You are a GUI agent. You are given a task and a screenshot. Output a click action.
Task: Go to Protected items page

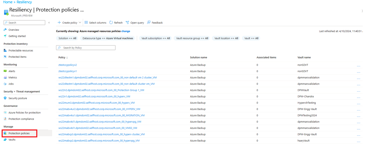17,57
